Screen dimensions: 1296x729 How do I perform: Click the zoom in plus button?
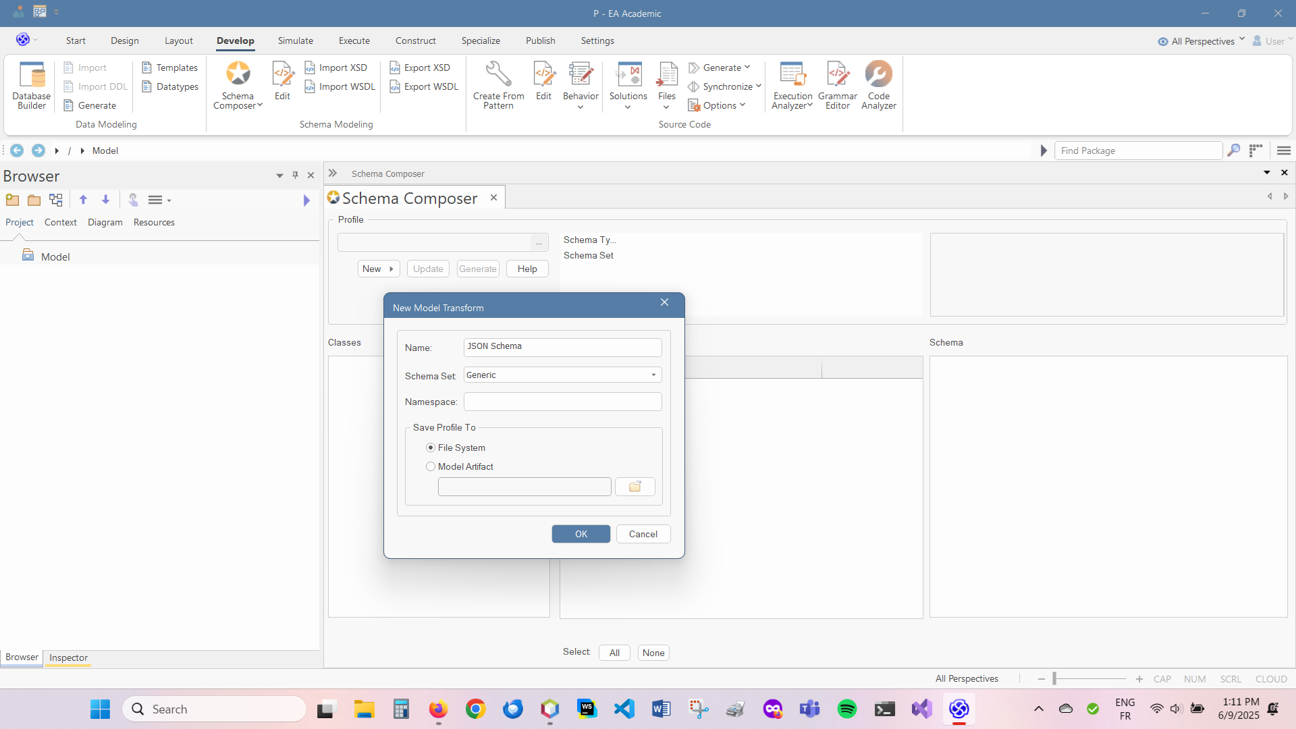pyautogui.click(x=1139, y=678)
